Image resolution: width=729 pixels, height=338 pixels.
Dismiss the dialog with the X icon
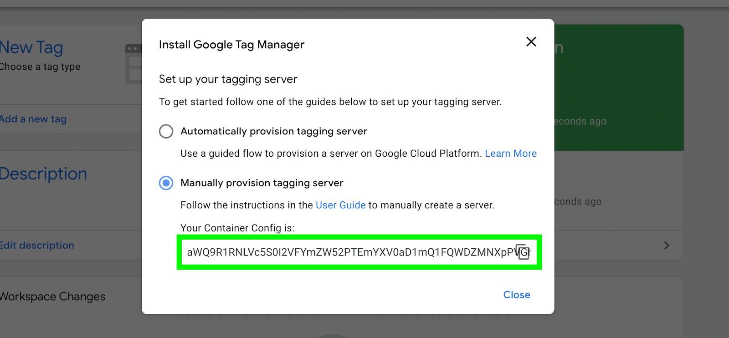point(531,42)
